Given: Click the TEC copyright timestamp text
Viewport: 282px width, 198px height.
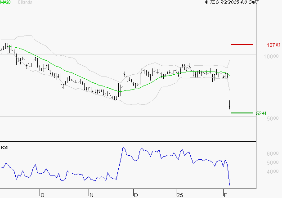Looking at the screenshot, I should click(x=232, y=2).
